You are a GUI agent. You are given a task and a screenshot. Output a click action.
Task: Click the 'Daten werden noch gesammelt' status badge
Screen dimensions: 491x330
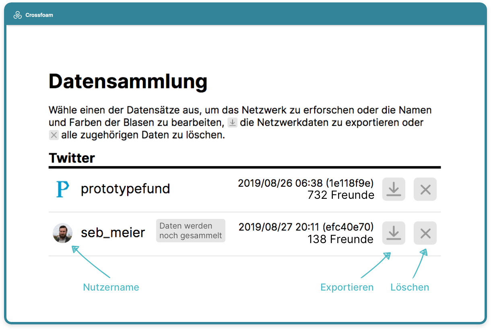pyautogui.click(x=191, y=231)
